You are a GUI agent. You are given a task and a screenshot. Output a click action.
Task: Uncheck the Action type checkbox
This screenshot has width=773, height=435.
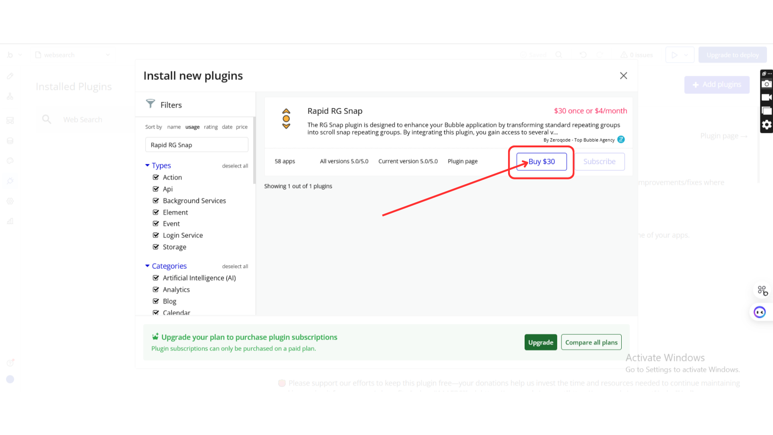point(156,177)
